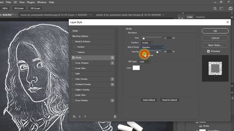Close the model_8 document tab
Screen dimensions: 234x131
(163, 15)
